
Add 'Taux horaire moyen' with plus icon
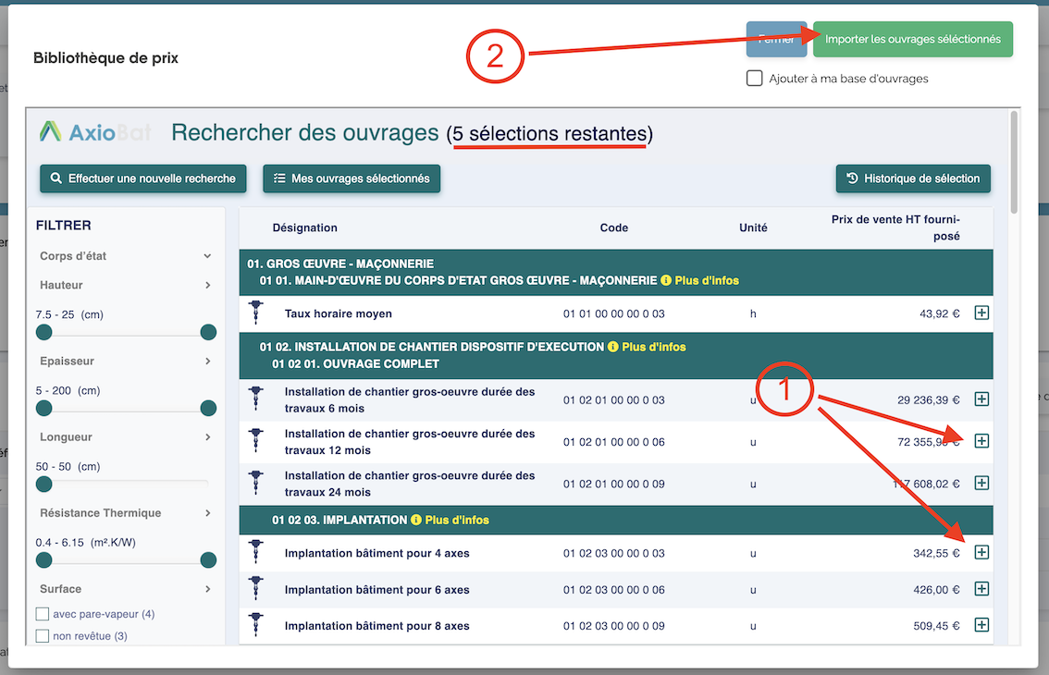(x=981, y=313)
